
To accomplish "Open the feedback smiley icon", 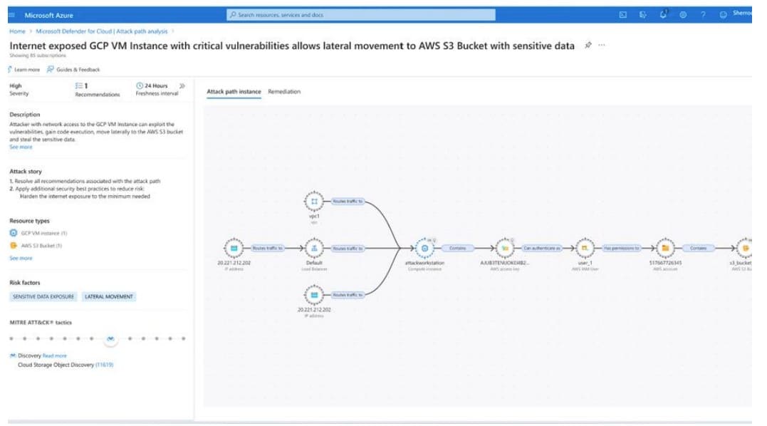I will tap(723, 15).
